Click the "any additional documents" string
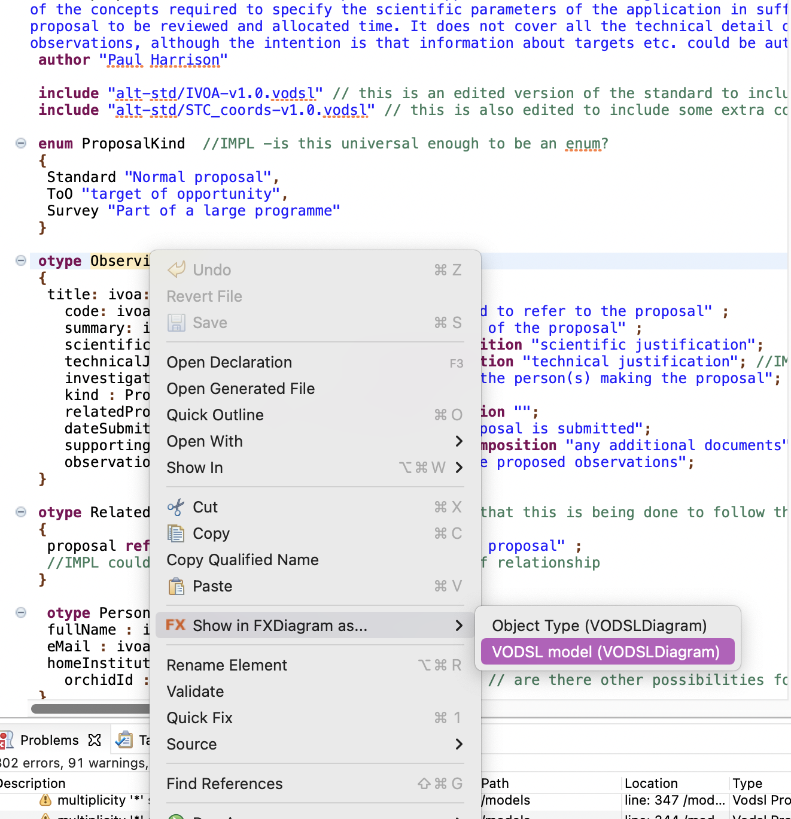The image size is (791, 819). point(676,445)
